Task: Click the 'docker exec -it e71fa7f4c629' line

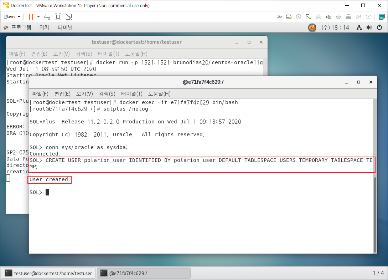Action: click(x=134, y=102)
